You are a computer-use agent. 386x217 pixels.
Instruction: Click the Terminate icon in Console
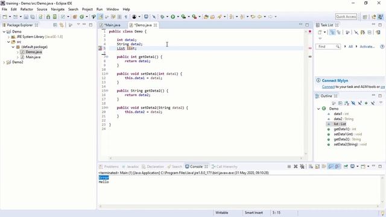click(x=289, y=166)
